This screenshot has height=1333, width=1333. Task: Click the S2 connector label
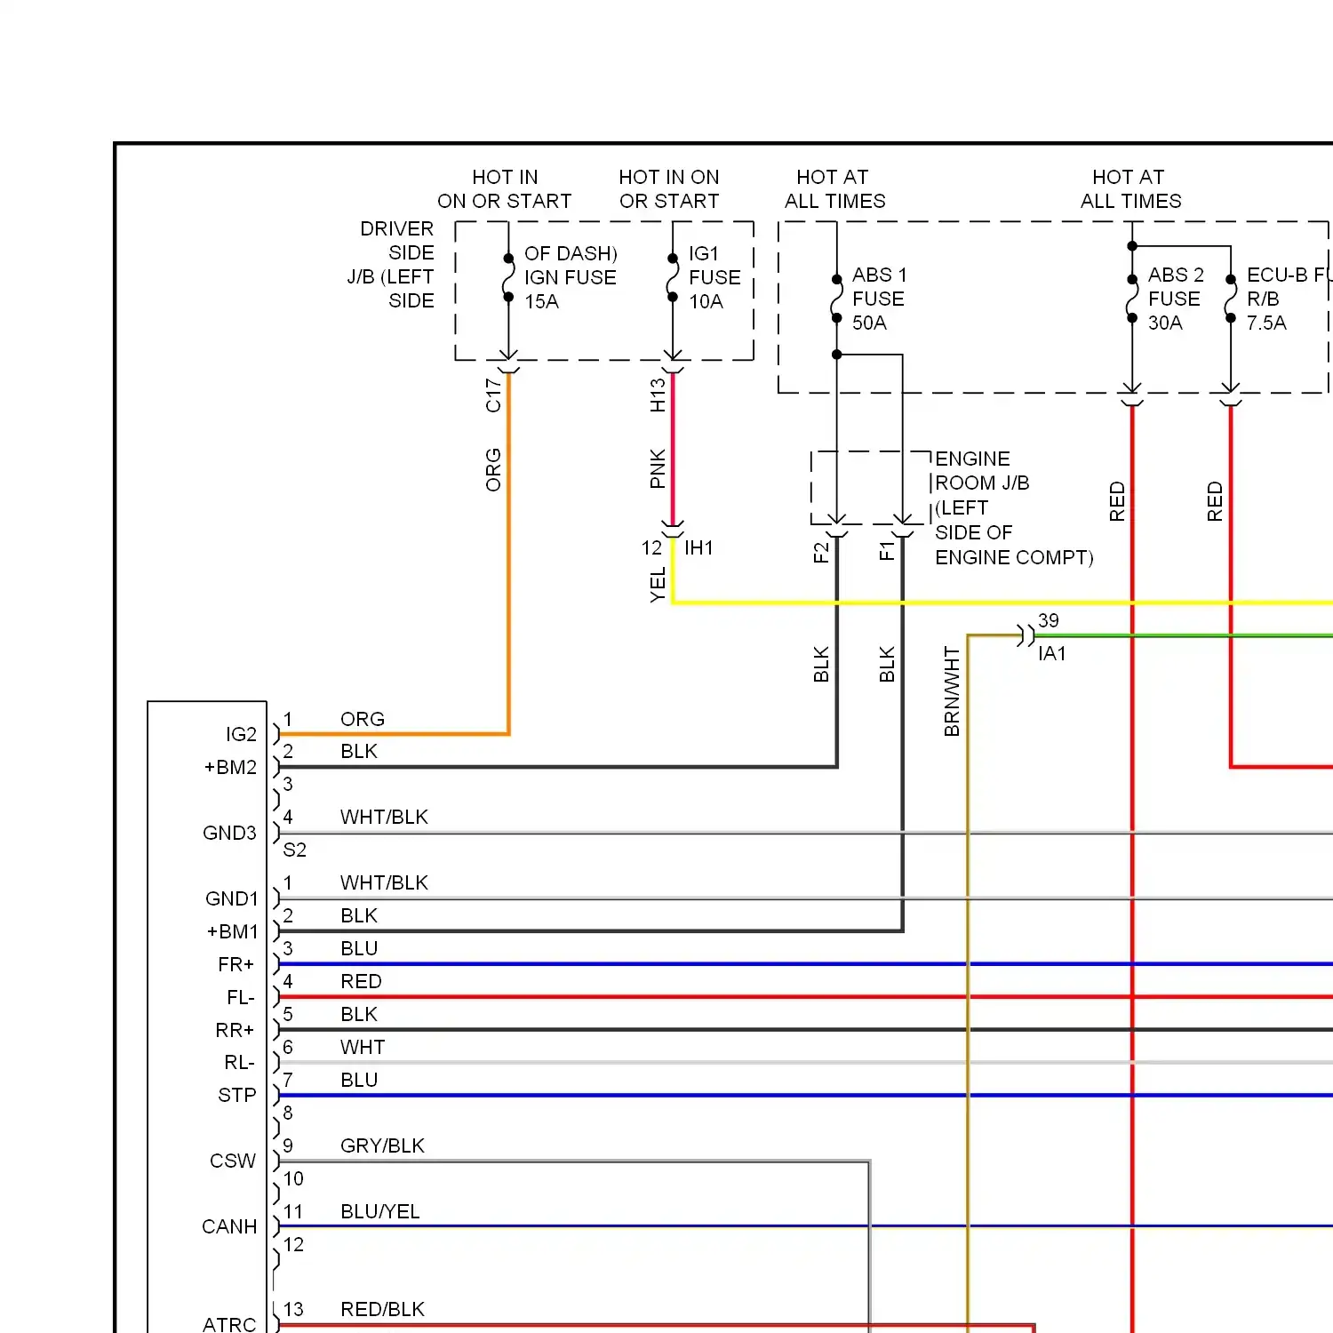point(295,850)
